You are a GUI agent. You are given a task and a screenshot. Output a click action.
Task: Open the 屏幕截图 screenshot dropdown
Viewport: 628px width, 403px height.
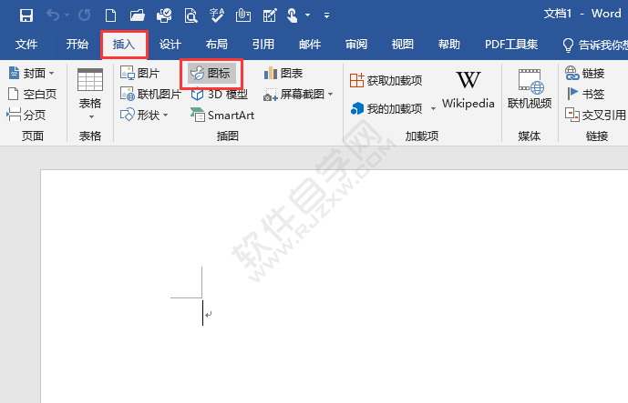(x=298, y=94)
